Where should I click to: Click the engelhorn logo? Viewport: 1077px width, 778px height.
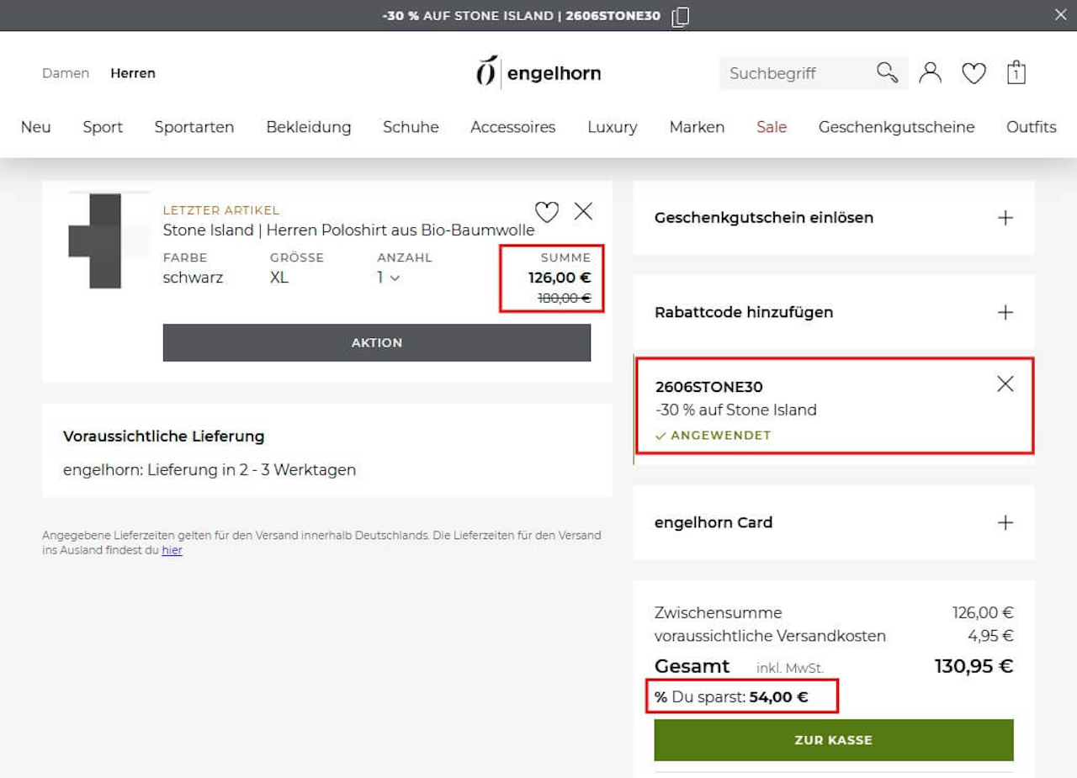coord(538,72)
